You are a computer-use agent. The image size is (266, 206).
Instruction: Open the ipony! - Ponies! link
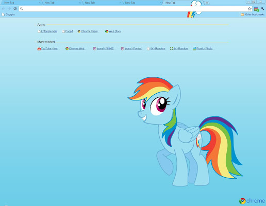click(x=131, y=48)
